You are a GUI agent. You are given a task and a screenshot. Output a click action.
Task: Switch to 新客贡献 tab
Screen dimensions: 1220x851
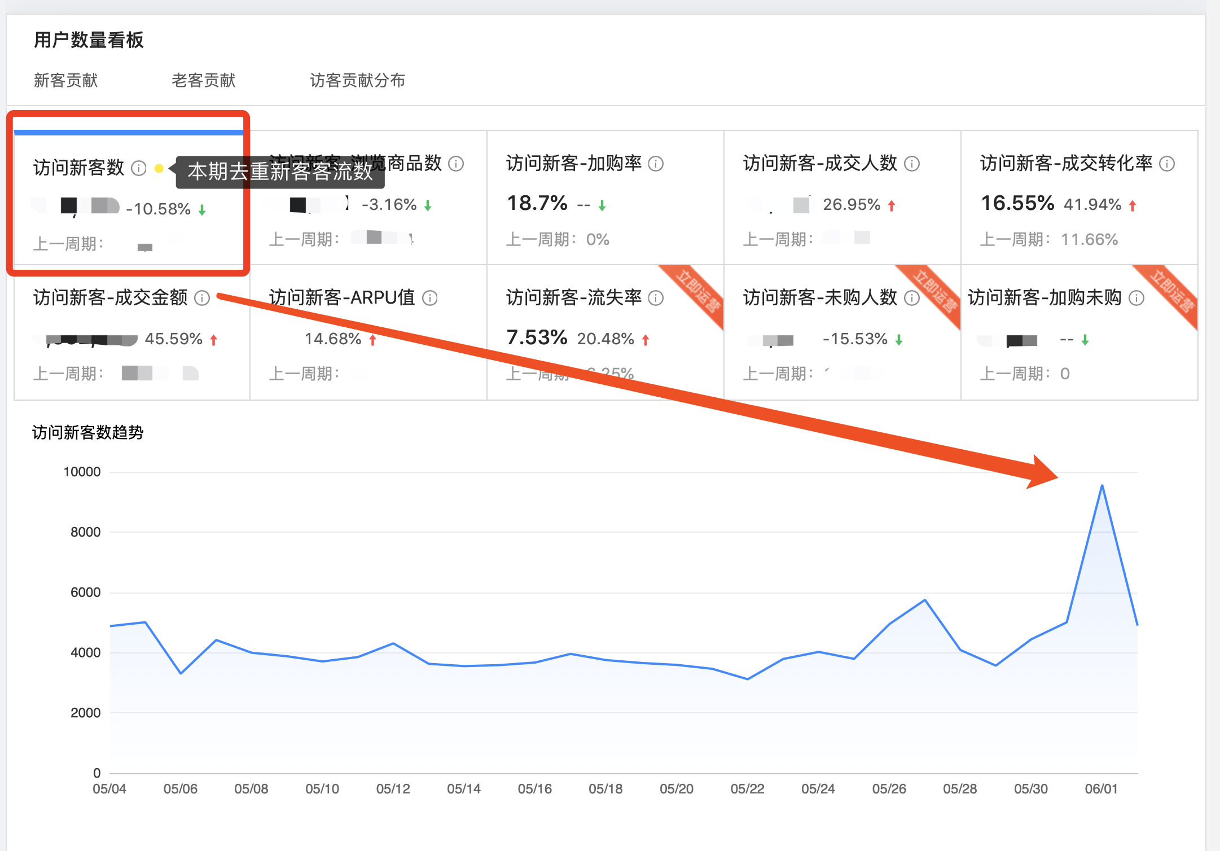[x=65, y=80]
